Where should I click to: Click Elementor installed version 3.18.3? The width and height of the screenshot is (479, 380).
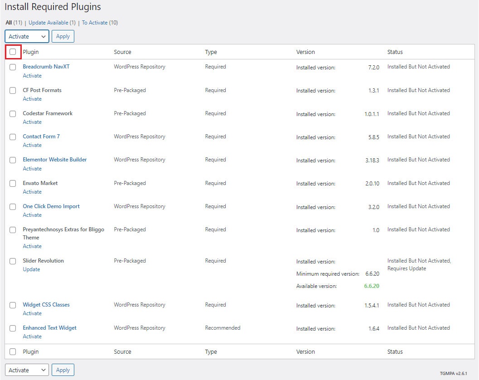tap(373, 160)
